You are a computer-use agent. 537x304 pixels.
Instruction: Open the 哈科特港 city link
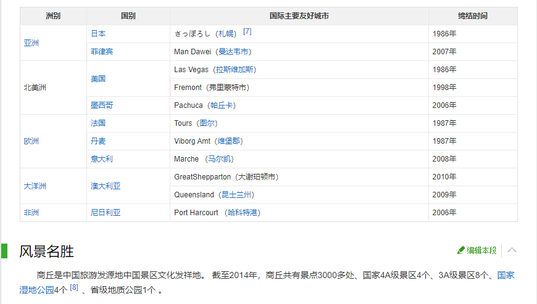click(x=242, y=213)
